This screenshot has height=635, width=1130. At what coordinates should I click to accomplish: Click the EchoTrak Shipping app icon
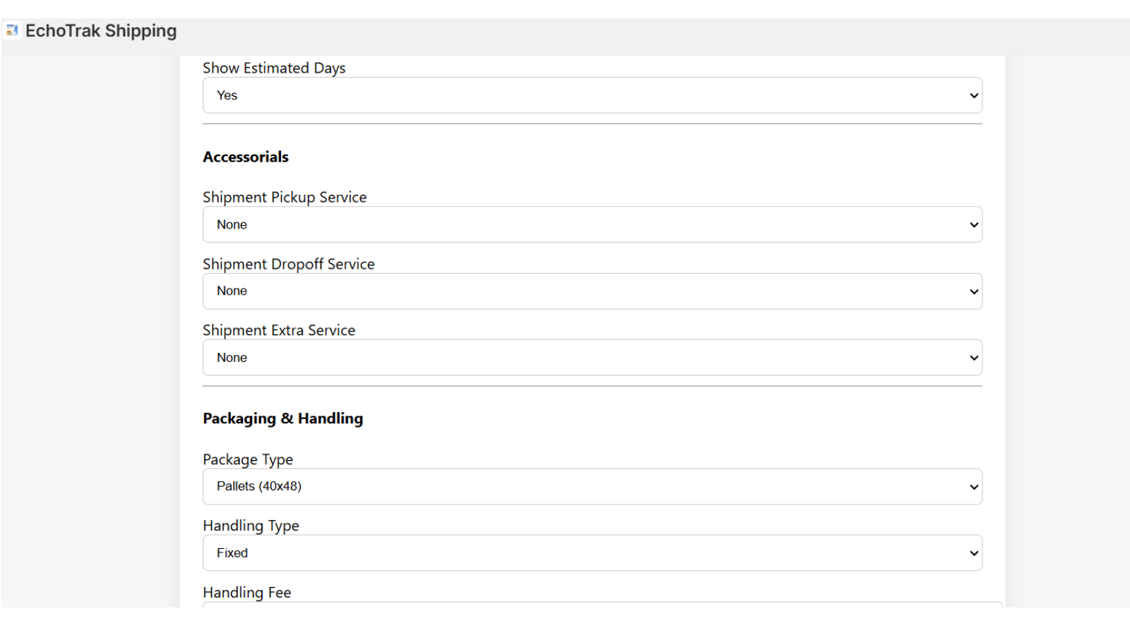(x=12, y=31)
